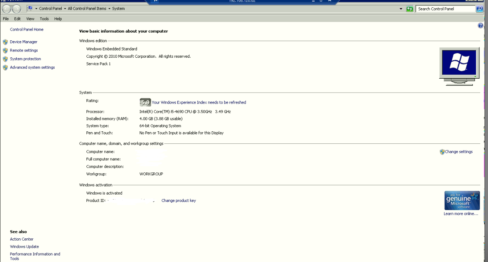Click the shield icon beside Remote settings

pyautogui.click(x=5, y=50)
